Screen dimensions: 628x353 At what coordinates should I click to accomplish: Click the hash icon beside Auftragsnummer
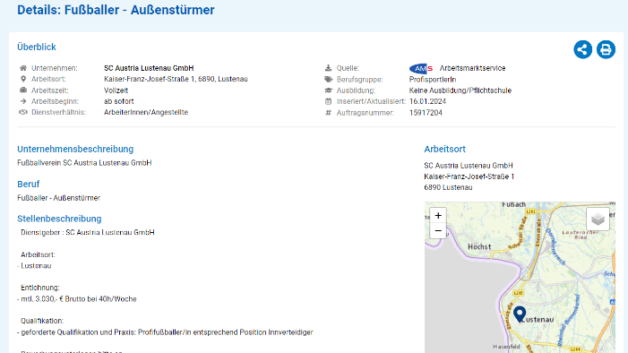click(329, 113)
